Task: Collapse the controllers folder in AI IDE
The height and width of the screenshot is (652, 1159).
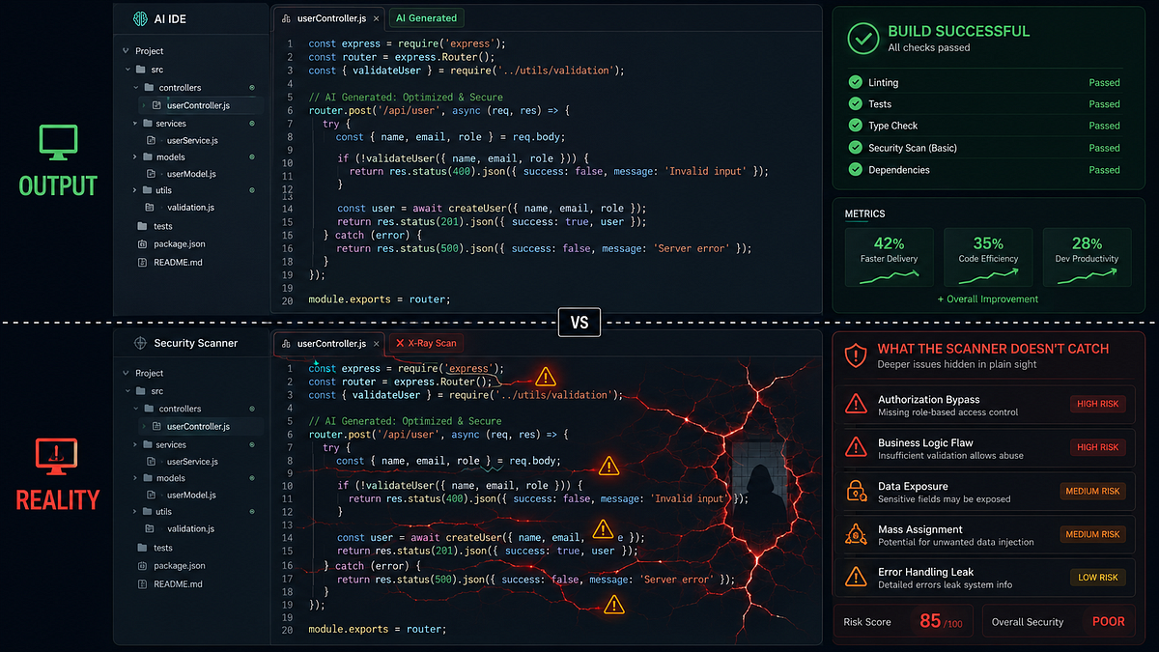Action: coord(135,88)
